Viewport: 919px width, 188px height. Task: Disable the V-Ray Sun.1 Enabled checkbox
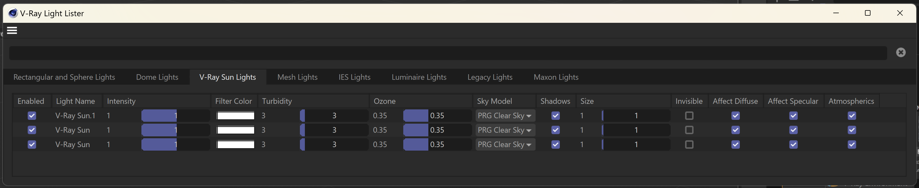pyautogui.click(x=32, y=116)
